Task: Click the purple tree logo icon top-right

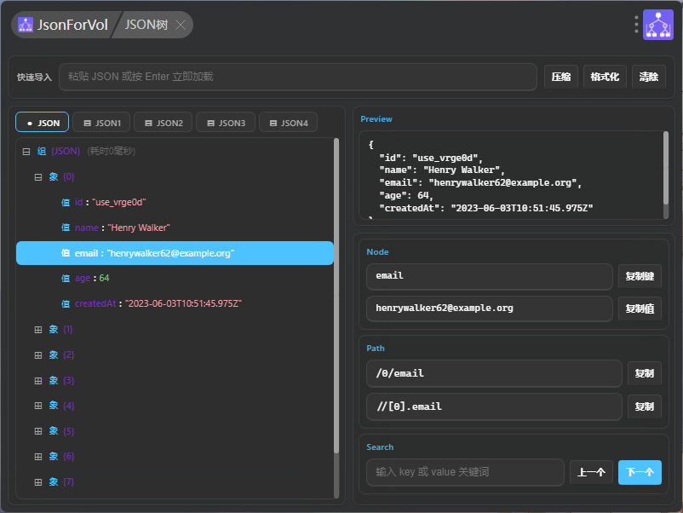Action: tap(657, 25)
